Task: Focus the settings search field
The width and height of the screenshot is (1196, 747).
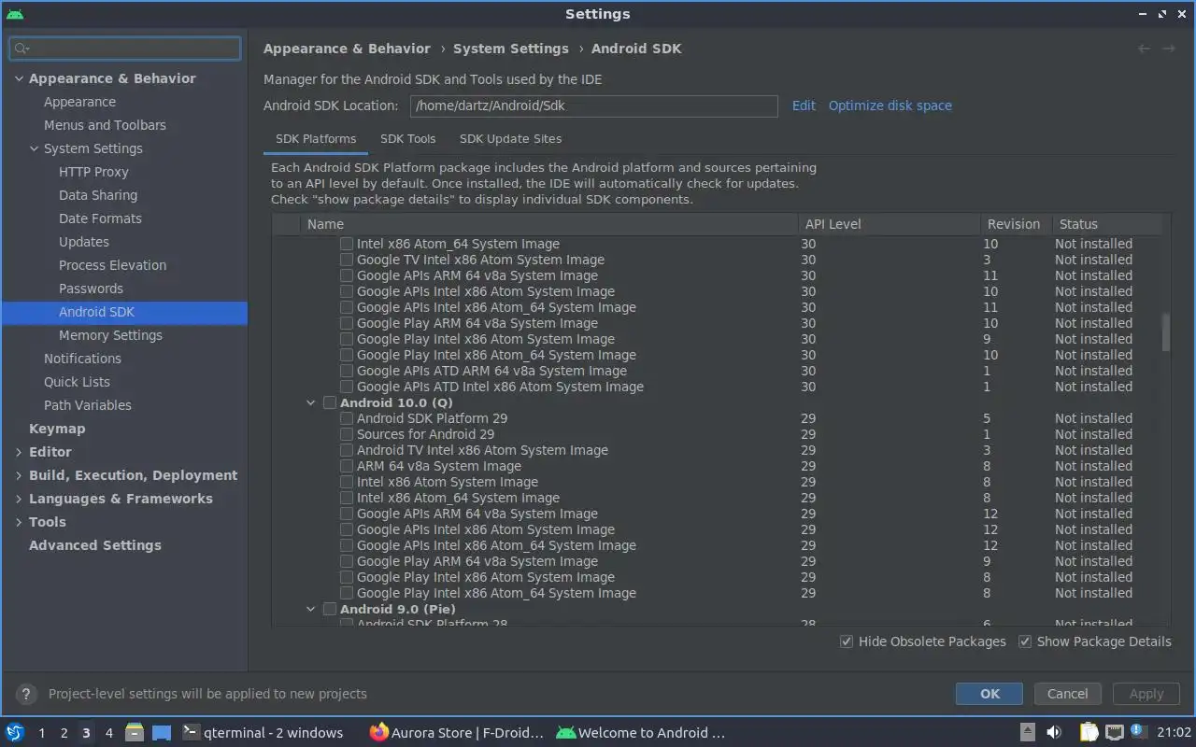Action: (x=125, y=48)
